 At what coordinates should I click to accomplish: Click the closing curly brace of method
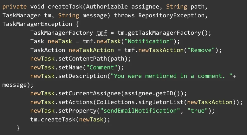point(18,128)
